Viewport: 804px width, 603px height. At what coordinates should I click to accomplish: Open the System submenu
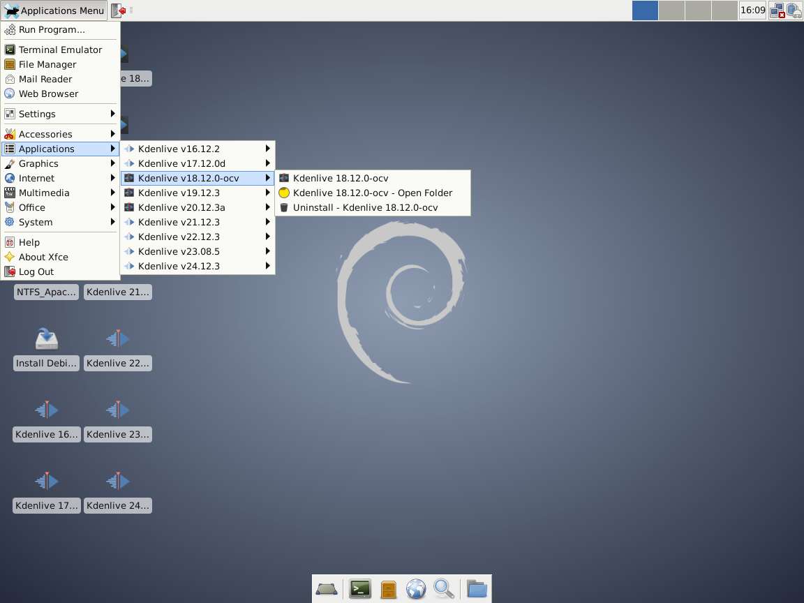(x=60, y=222)
